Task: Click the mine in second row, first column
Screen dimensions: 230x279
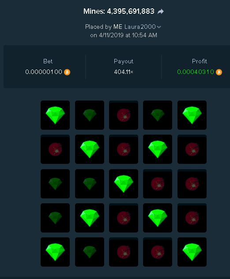Action: (55, 149)
